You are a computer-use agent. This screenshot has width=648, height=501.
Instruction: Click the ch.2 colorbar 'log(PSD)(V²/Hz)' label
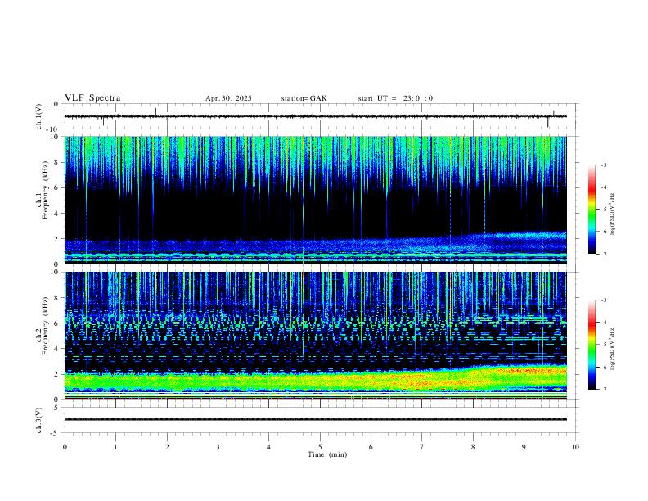point(612,348)
